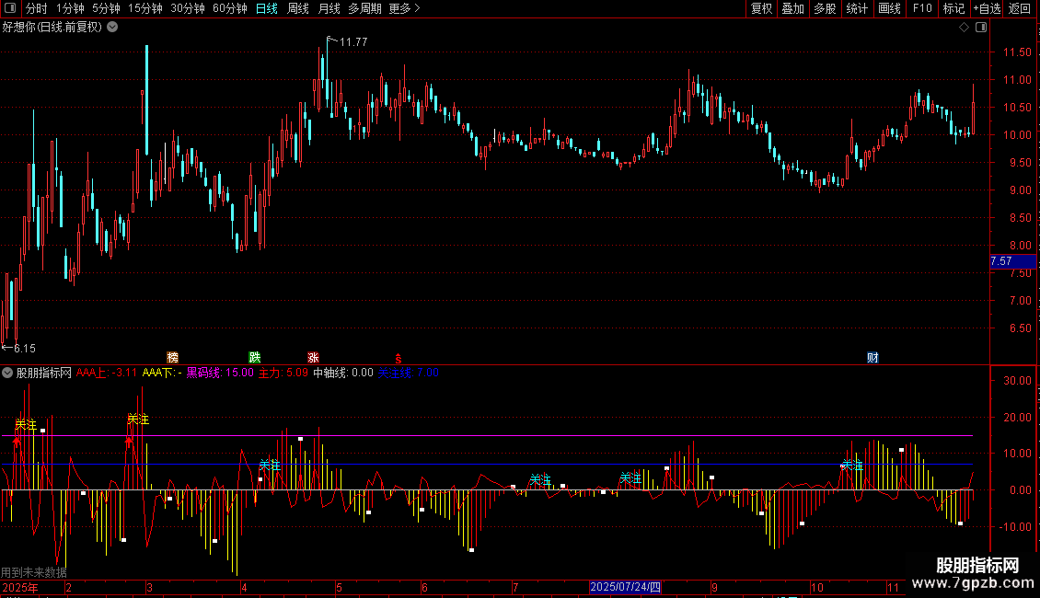Open the 多周期 multi-period view
1040x598 pixels.
[364, 8]
